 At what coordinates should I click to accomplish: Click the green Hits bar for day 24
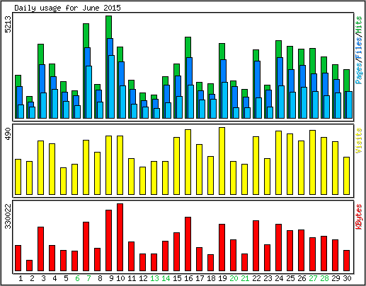point(278,49)
